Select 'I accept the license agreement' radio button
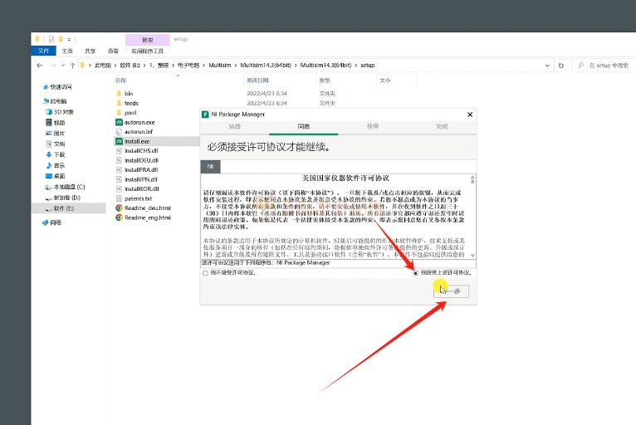 point(416,272)
